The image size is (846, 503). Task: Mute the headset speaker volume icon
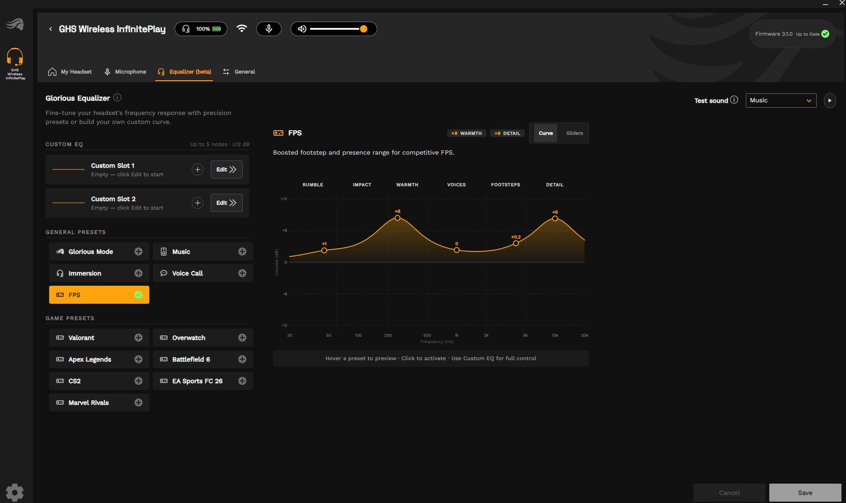(x=302, y=29)
